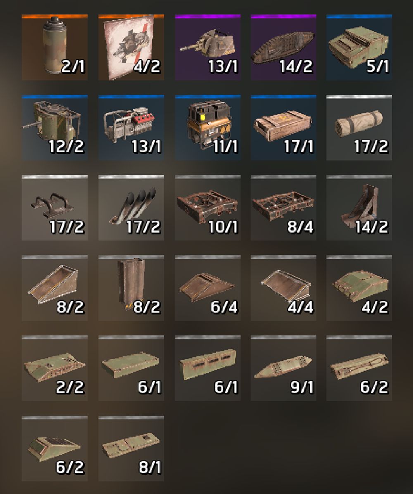Select the ammo crate item labeled 17/1
413x494 pixels.
(283, 128)
